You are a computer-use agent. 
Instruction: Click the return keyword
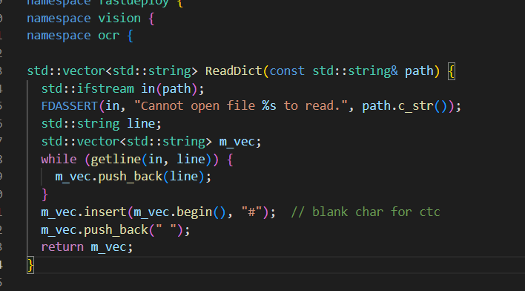pyautogui.click(x=62, y=247)
